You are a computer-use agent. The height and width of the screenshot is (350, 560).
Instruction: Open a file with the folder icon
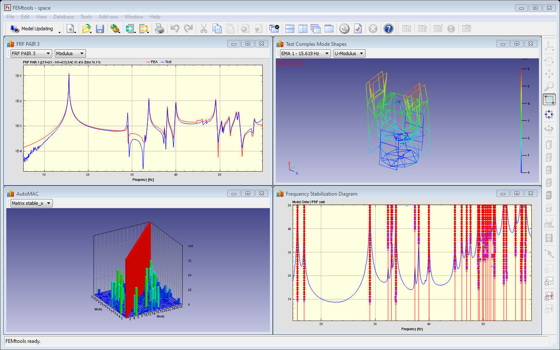tap(86, 29)
